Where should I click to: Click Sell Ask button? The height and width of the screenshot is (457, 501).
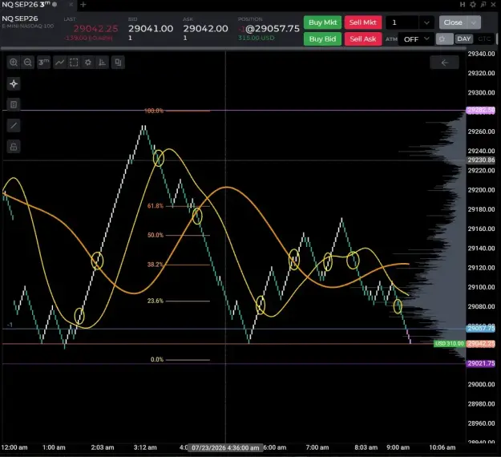point(363,39)
